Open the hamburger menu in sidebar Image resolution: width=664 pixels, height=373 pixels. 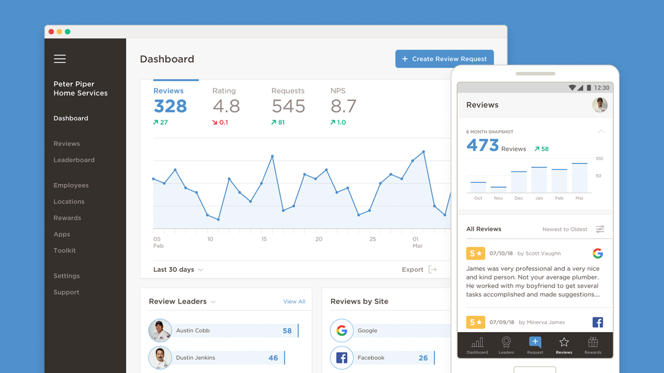click(60, 59)
